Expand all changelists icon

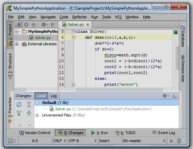point(29,104)
